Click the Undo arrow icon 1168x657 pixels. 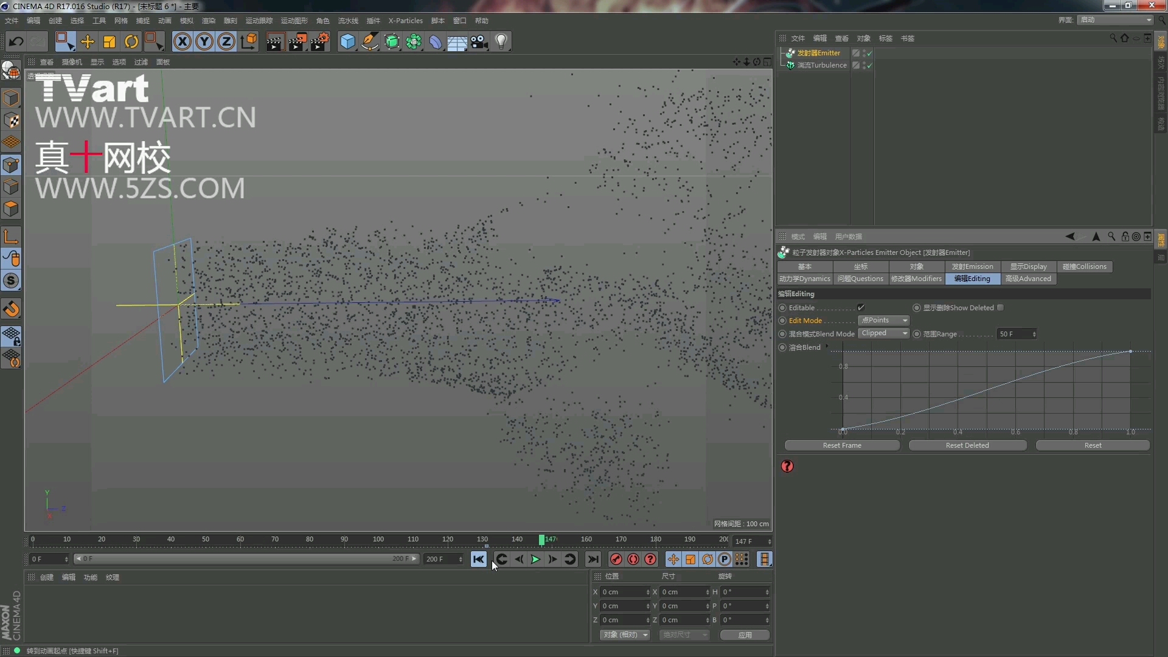tap(16, 41)
